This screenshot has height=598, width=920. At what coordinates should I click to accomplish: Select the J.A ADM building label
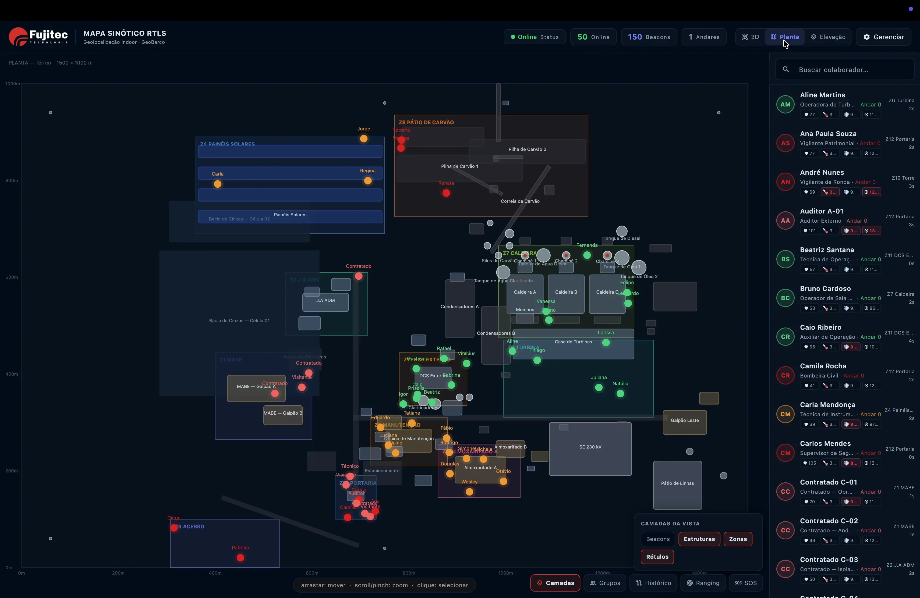tap(325, 301)
